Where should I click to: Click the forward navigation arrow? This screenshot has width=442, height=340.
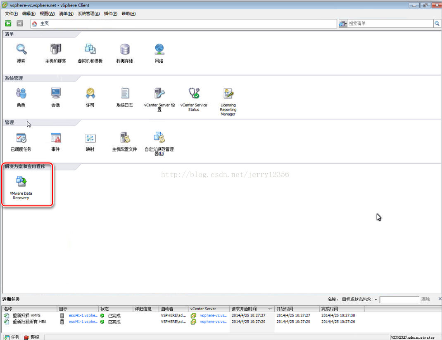[x=20, y=24]
